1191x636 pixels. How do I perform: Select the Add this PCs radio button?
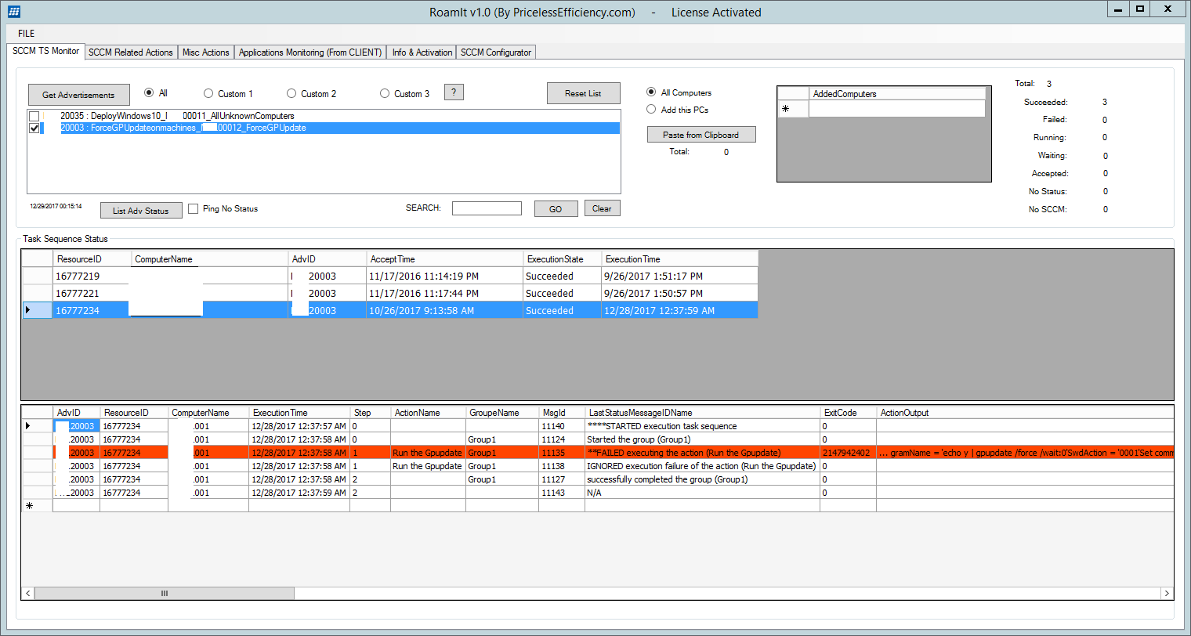(x=651, y=110)
